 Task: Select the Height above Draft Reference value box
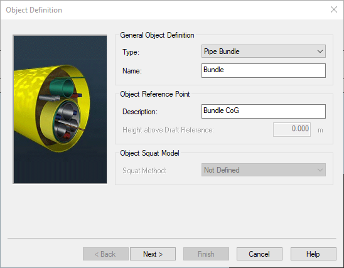[292, 130]
